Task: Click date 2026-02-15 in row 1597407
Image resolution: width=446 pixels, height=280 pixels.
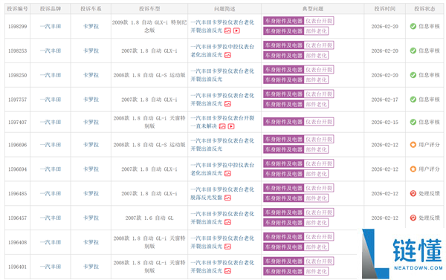Action: (384, 123)
